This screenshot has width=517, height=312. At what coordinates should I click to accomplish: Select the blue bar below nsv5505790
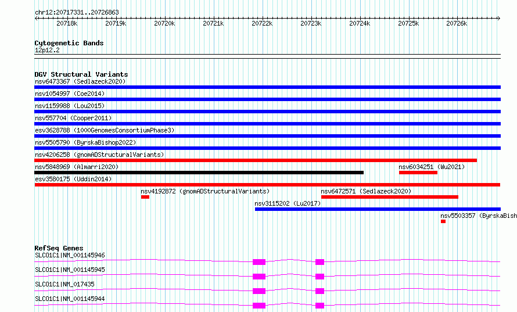(267, 148)
